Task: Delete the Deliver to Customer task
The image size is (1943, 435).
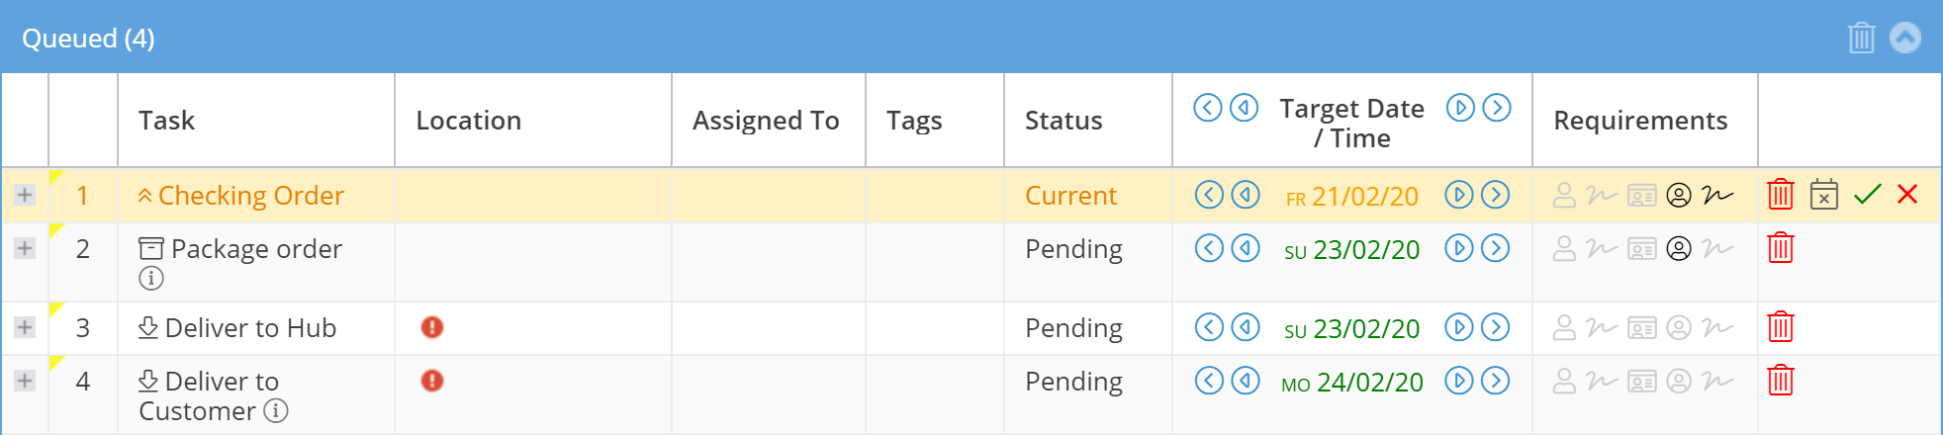Action: click(x=1780, y=381)
